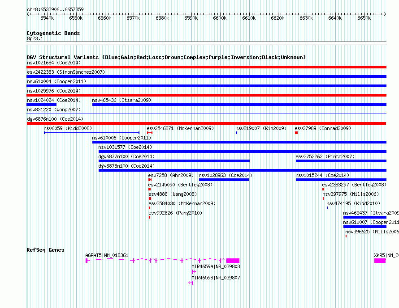Click the nsv1021684 (Coe2014) variant label
399x308 pixels.
tap(54, 63)
